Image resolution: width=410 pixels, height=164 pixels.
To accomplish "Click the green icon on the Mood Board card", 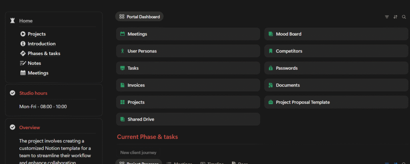I will [271, 34].
